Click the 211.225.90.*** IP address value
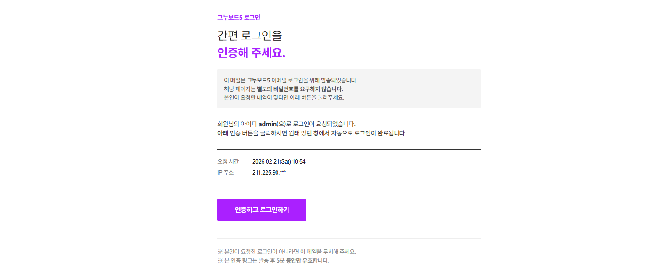The image size is (669, 278). (x=269, y=172)
